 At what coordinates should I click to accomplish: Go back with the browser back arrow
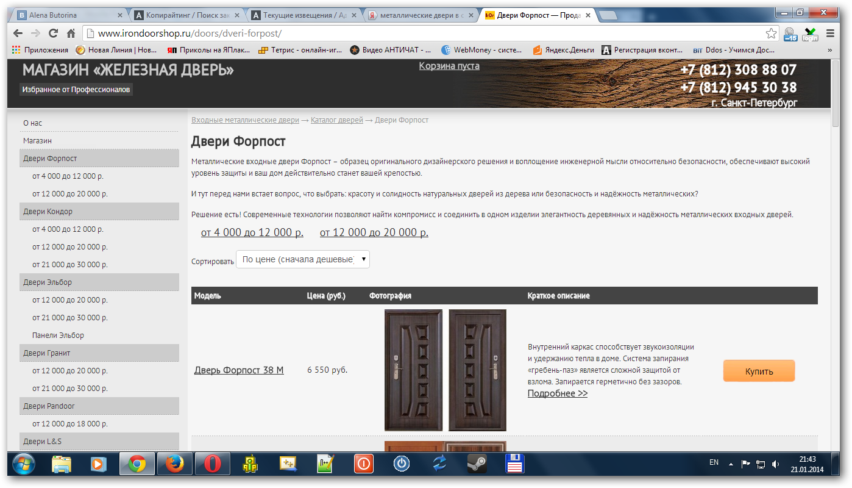click(x=20, y=33)
